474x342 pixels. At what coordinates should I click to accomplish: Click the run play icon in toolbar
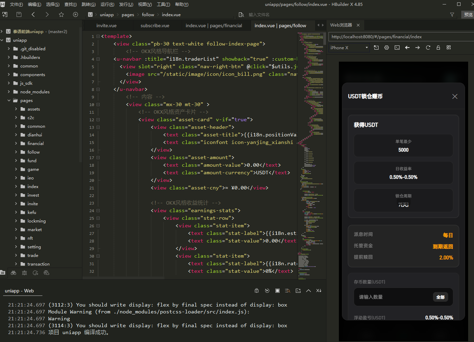pos(75,14)
